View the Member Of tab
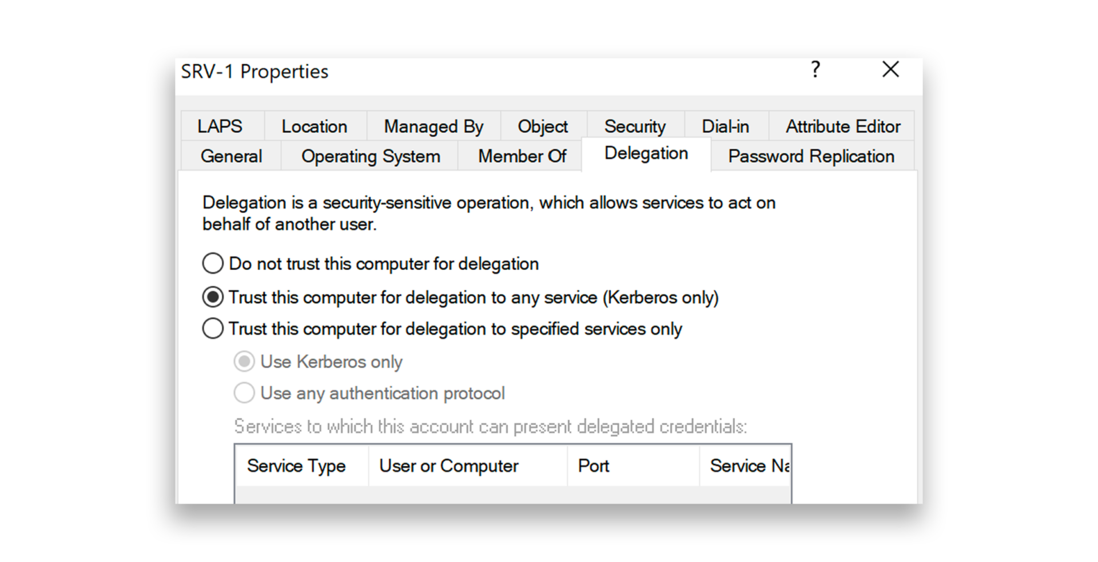 [522, 156]
